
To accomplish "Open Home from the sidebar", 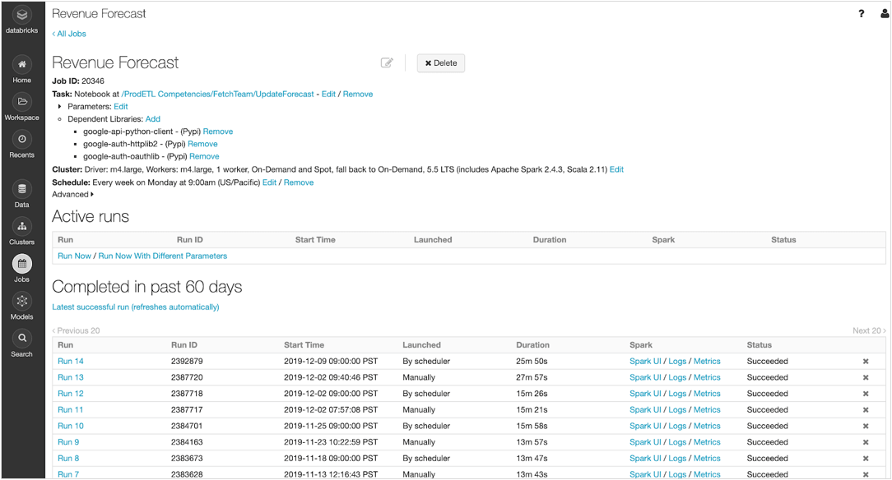I will pos(22,65).
